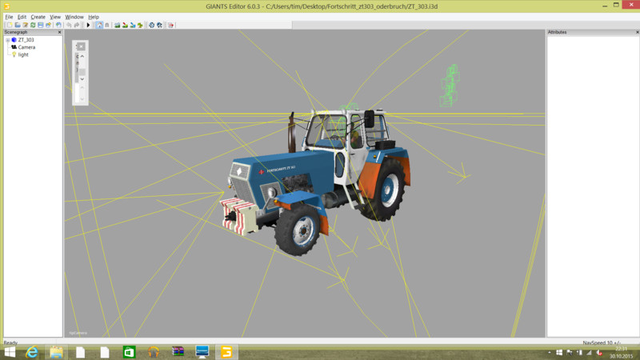Open the Window menu
The image size is (640, 360).
point(74,17)
